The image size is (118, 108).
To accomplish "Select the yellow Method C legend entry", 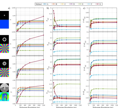I will coord(63,4).
